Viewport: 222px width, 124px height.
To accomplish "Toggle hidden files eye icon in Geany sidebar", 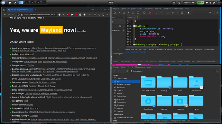I will pos(120,26).
